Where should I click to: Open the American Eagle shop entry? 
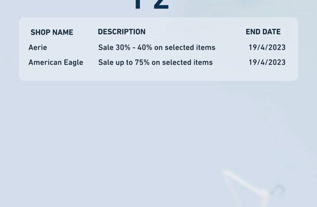[x=56, y=63]
